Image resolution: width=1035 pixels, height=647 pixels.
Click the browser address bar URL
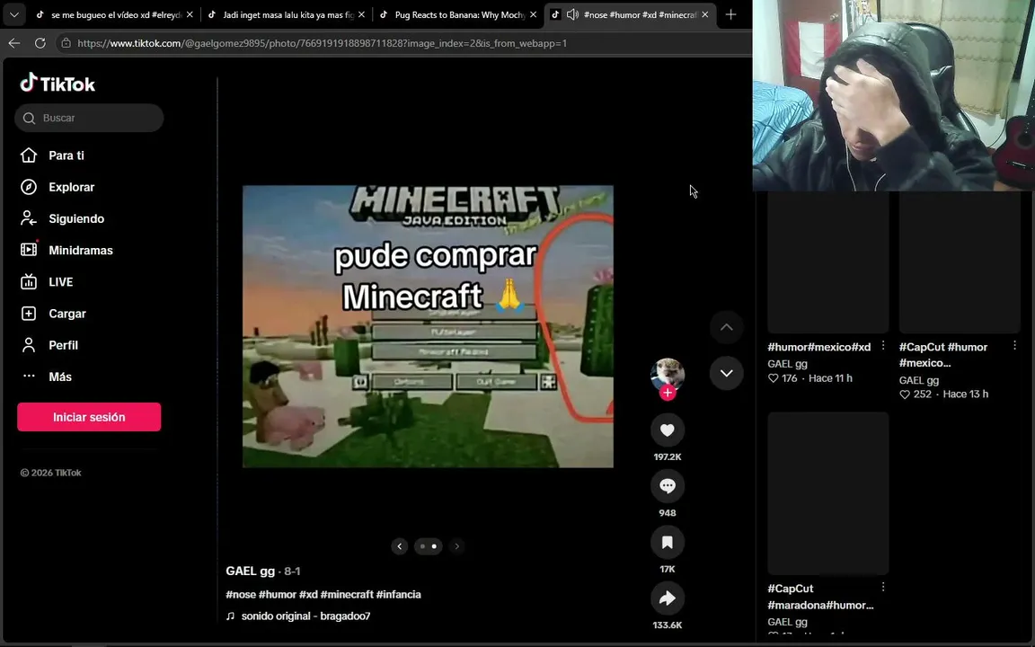pos(323,43)
